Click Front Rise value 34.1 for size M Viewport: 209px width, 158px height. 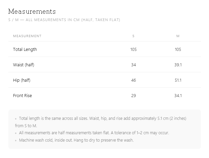tap(178, 95)
